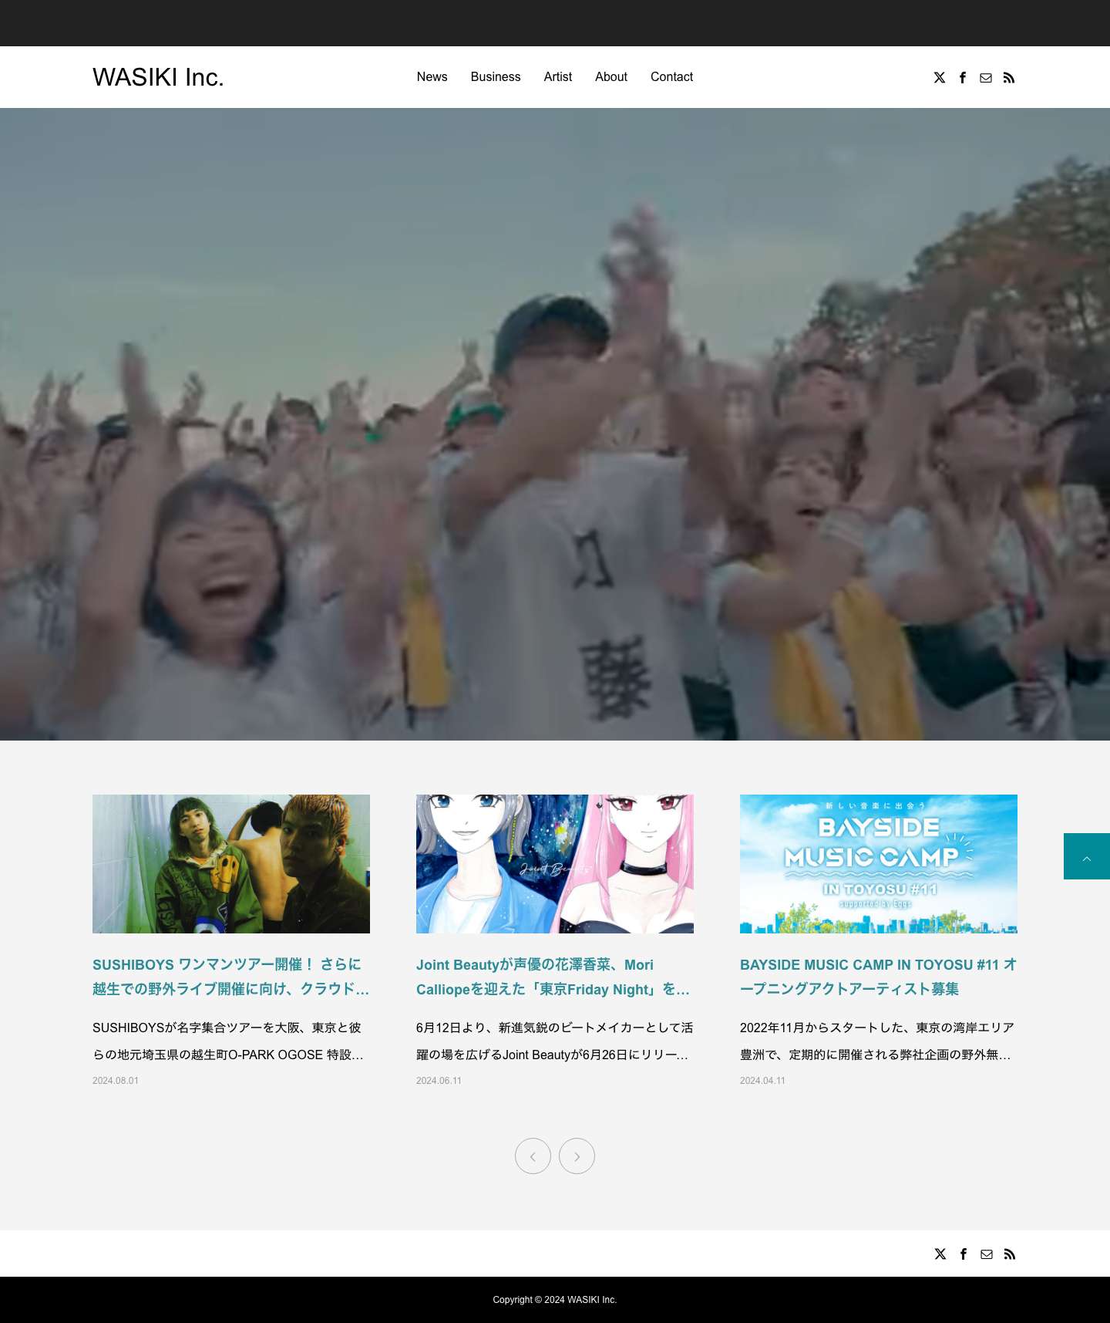Screen dimensions: 1110x1323
Task: Click the excerpt starting with 6月12日より
Action: coord(555,1041)
